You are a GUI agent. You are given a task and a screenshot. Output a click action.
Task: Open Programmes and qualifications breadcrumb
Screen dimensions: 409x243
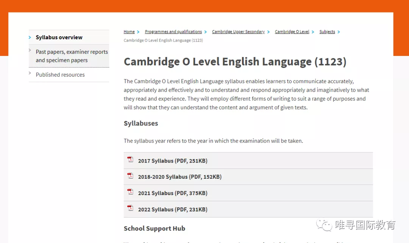173,32
